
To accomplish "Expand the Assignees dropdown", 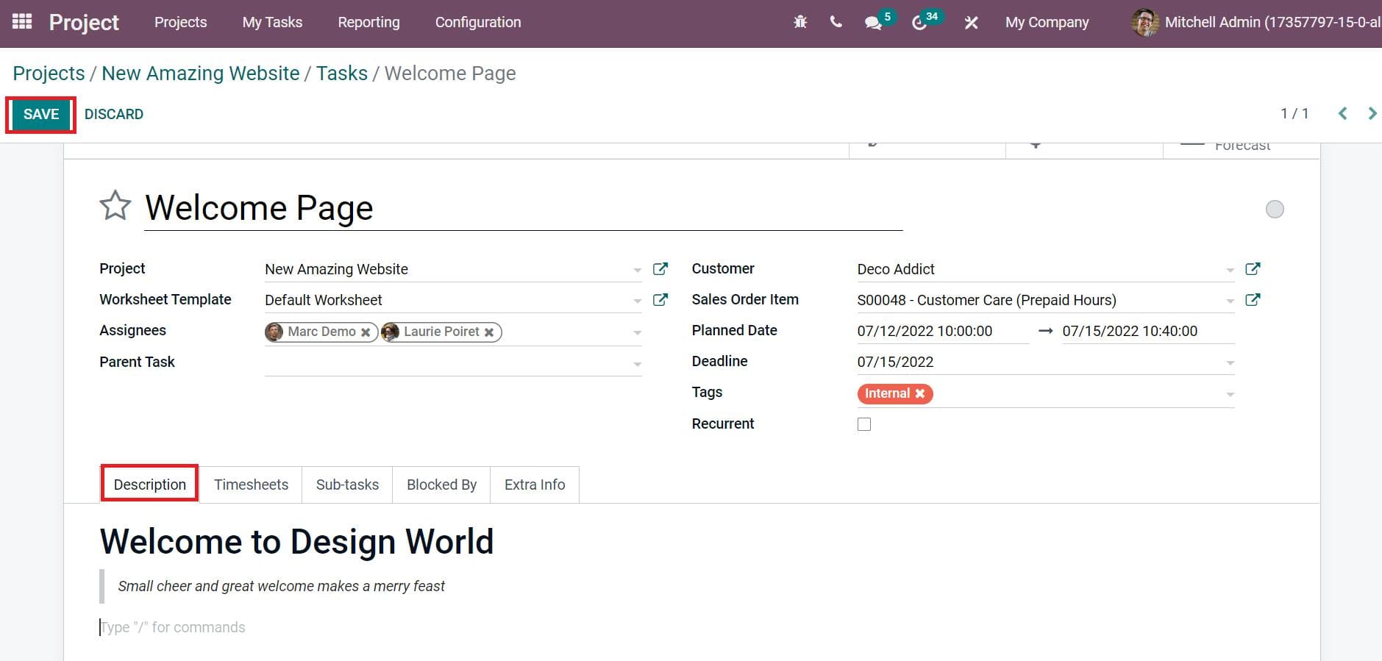I will 637,333.
